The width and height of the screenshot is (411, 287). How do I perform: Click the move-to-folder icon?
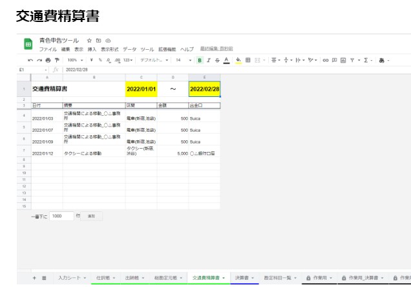tap(99, 41)
